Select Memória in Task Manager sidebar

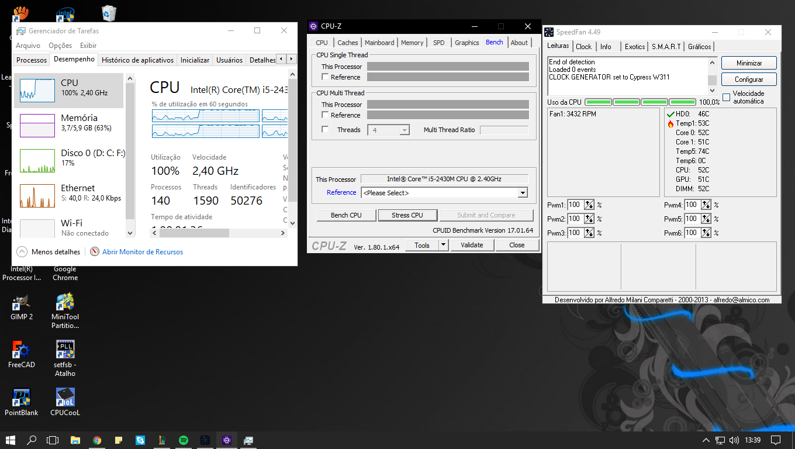click(x=68, y=126)
